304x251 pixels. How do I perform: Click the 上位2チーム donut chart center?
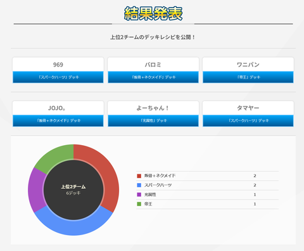[73, 190]
